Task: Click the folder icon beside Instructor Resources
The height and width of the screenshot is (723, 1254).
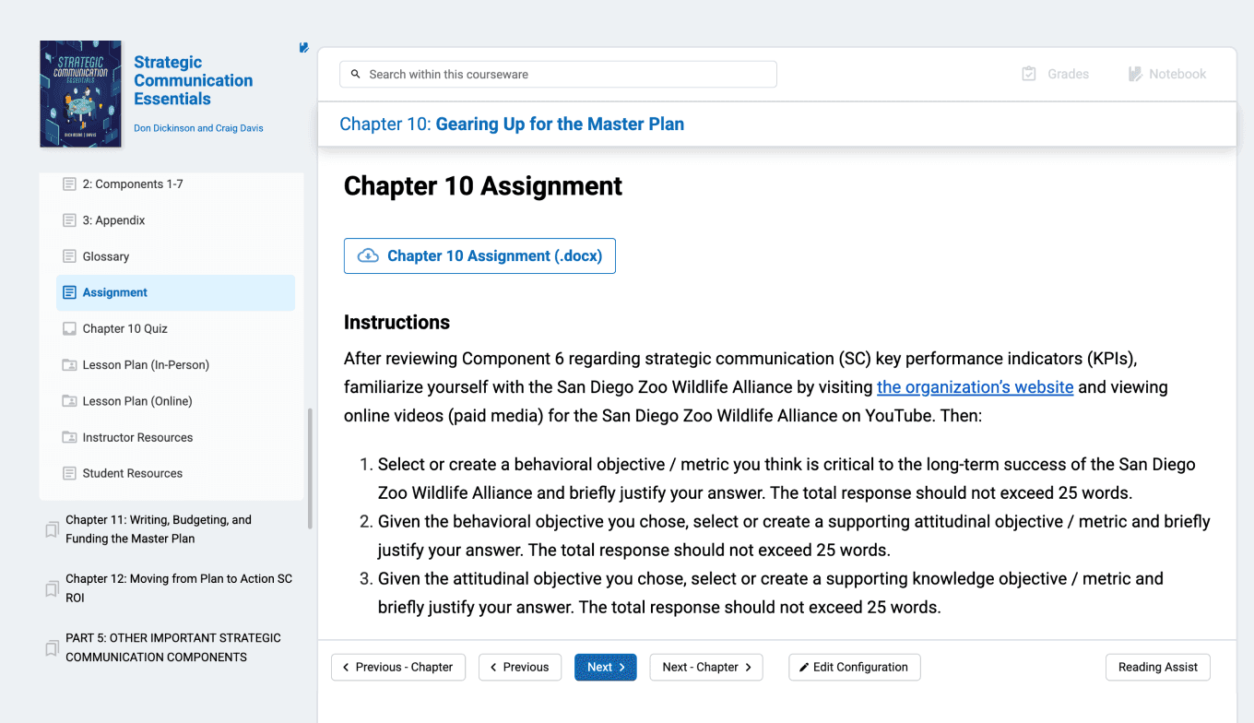Action: coord(69,437)
